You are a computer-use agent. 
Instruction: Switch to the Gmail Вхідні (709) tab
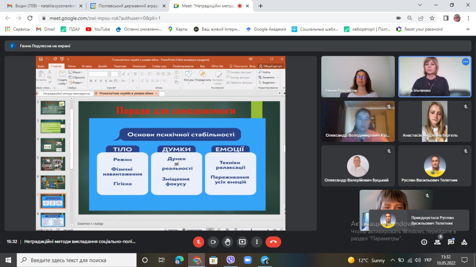[44, 6]
